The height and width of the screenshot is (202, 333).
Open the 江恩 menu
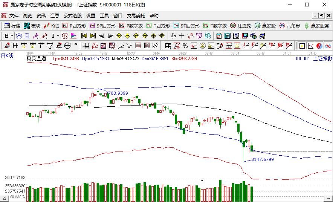[55, 16]
